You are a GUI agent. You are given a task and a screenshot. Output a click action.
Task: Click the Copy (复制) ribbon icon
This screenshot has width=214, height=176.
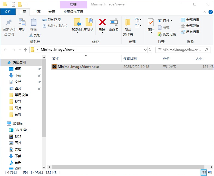[x=22, y=22]
